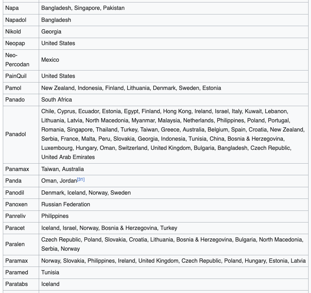Click 'Bangladesh, Singapore, Pakistan' in the Napa row
311x293 pixels.
point(83,8)
